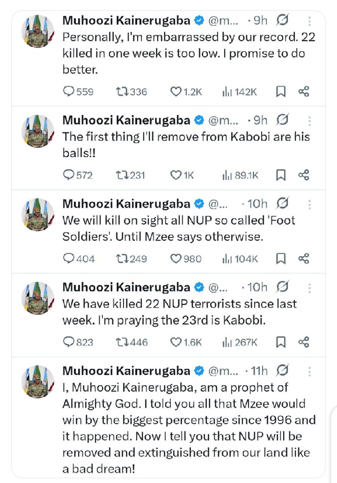This screenshot has width=337, height=483.
Task: Open more options on the topmost tweet
Action: click(309, 21)
